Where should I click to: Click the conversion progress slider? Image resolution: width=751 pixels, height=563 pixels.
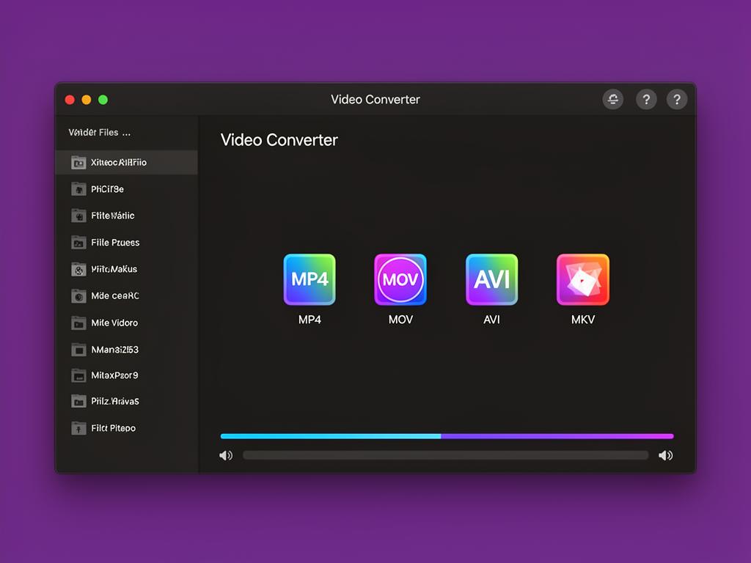point(446,436)
